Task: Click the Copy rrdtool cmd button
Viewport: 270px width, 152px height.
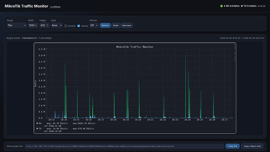Action: 252,146
